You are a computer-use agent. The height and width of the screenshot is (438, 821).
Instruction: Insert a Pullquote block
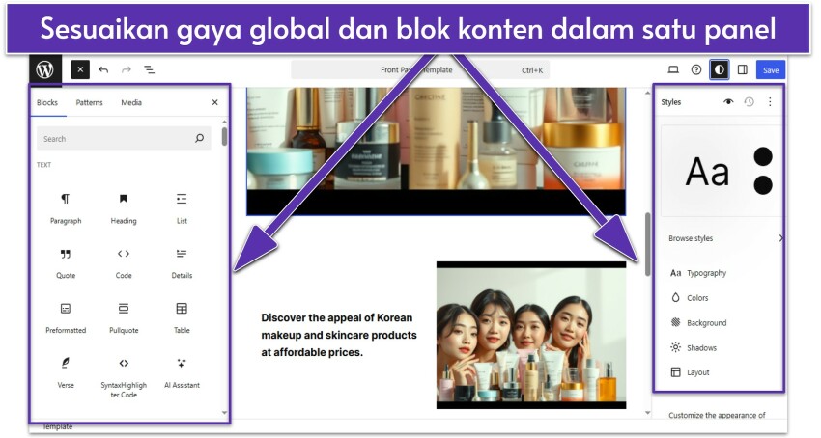(x=124, y=316)
